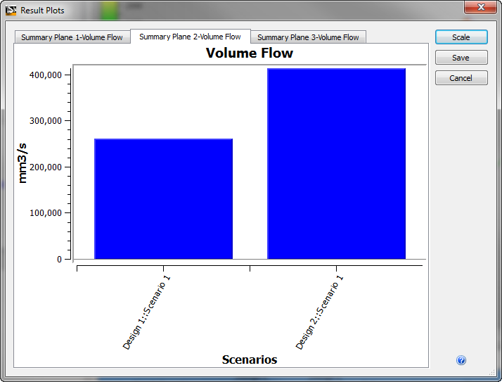Click the Design 2::Scenario 1 bar

pyautogui.click(x=337, y=163)
